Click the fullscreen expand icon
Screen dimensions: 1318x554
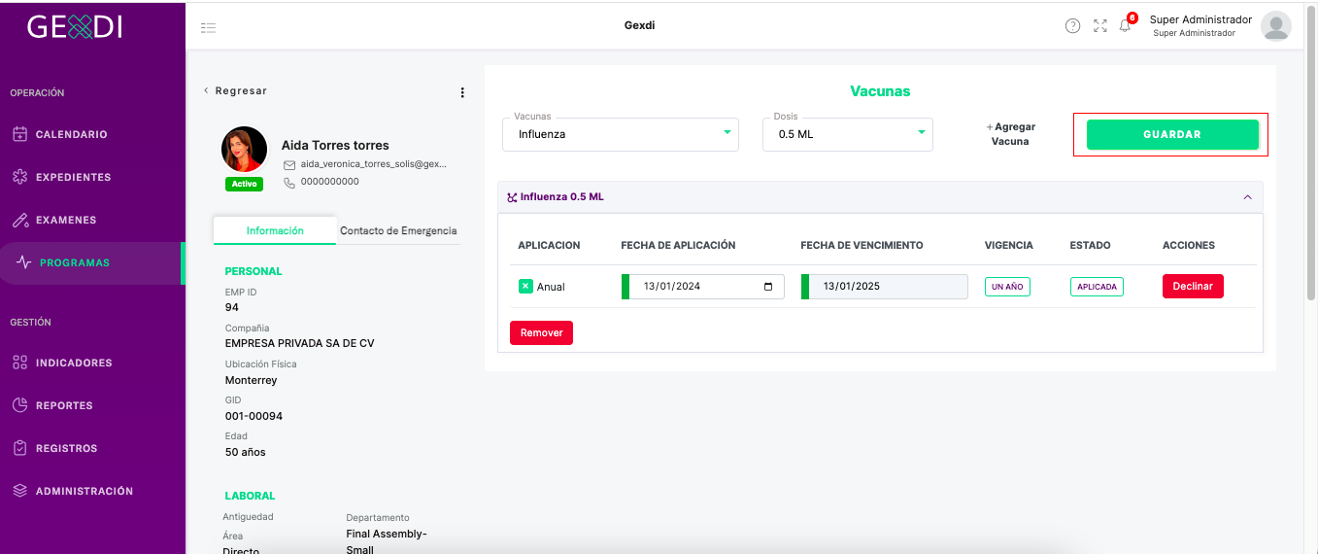[1100, 26]
